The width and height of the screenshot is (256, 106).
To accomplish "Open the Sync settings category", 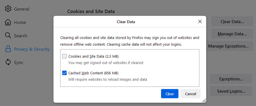I will [x=19, y=62].
